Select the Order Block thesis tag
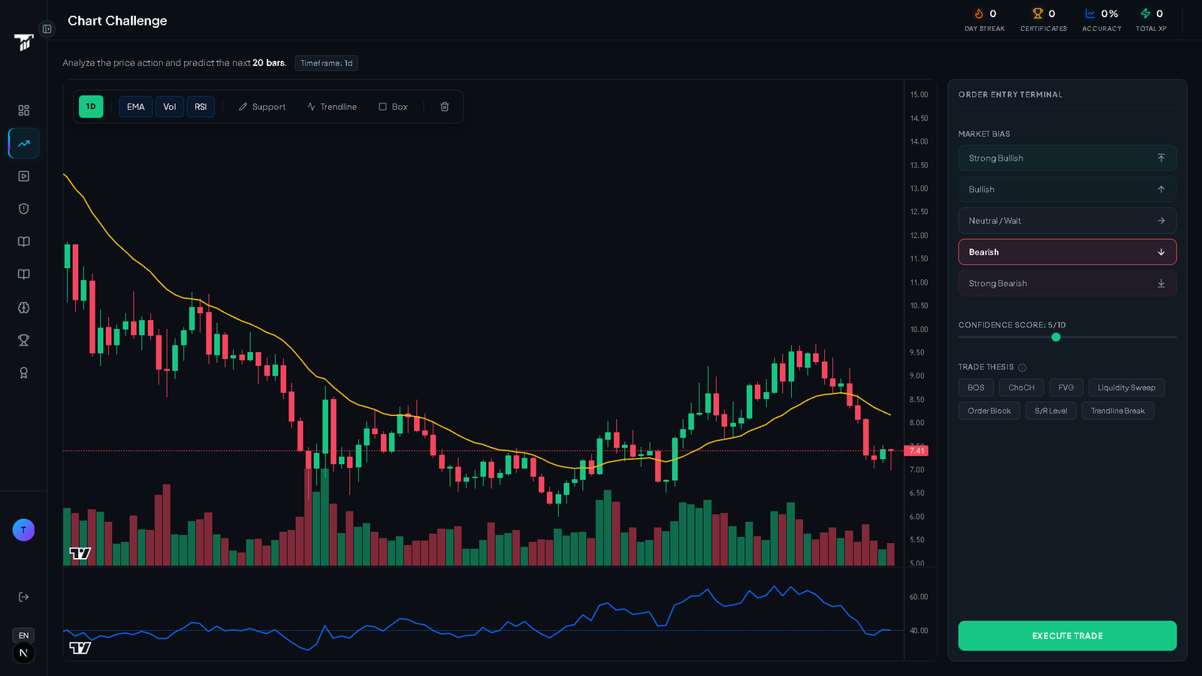The width and height of the screenshot is (1202, 676). point(989,411)
